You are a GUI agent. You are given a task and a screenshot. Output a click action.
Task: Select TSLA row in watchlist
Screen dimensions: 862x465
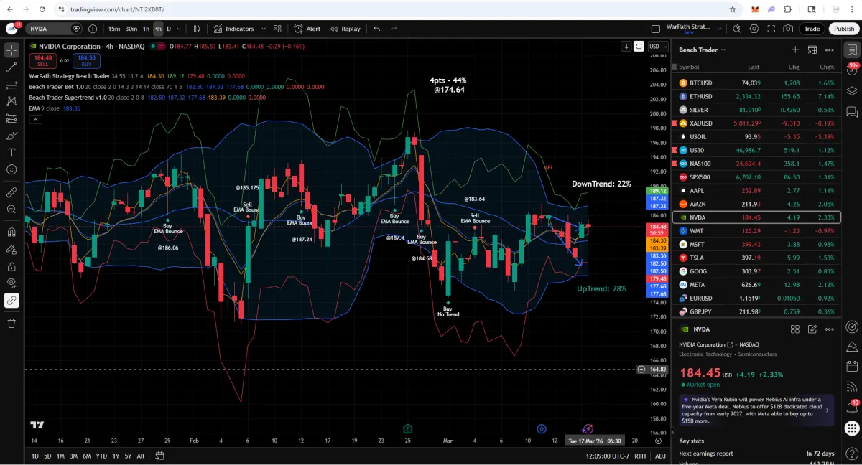[756, 258]
